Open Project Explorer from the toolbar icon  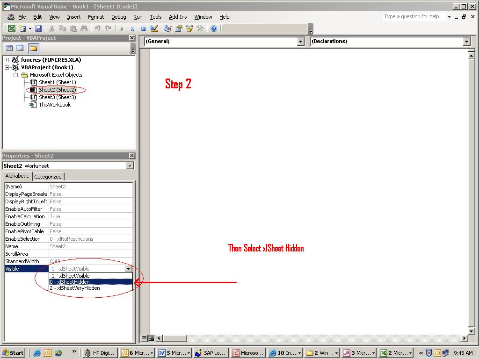point(168,29)
